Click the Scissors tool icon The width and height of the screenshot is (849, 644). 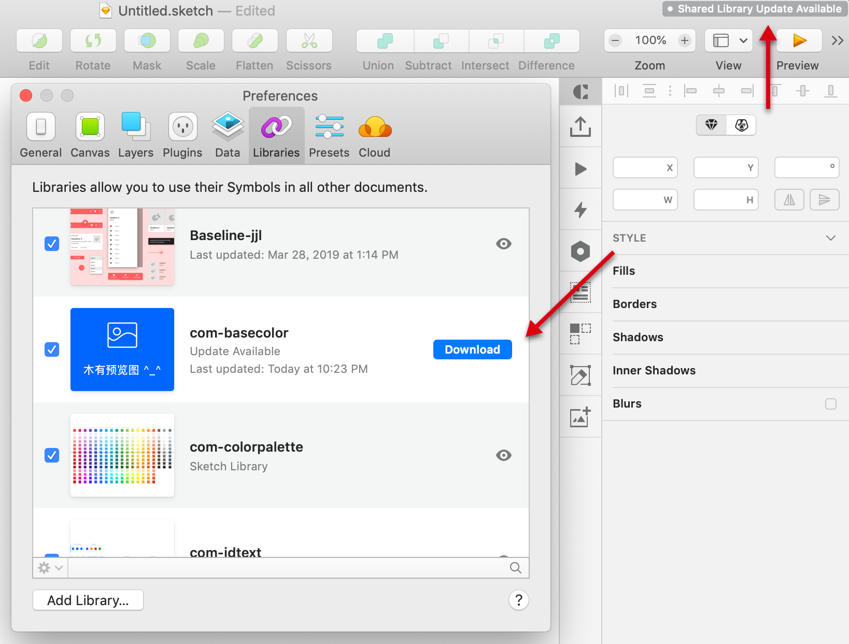309,41
